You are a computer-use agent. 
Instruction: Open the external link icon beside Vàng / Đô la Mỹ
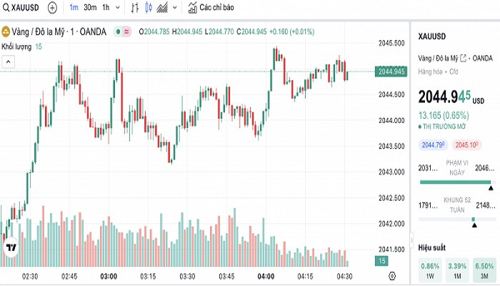pos(463,58)
